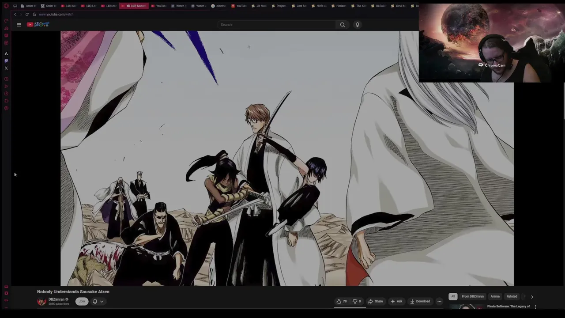Image resolution: width=565 pixels, height=318 pixels.
Task: Open the X (Twitter) icon in Opera sidebar
Action: pyautogui.click(x=6, y=68)
